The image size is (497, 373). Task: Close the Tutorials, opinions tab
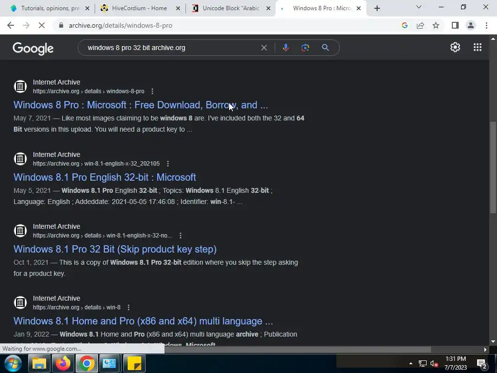pos(87,8)
